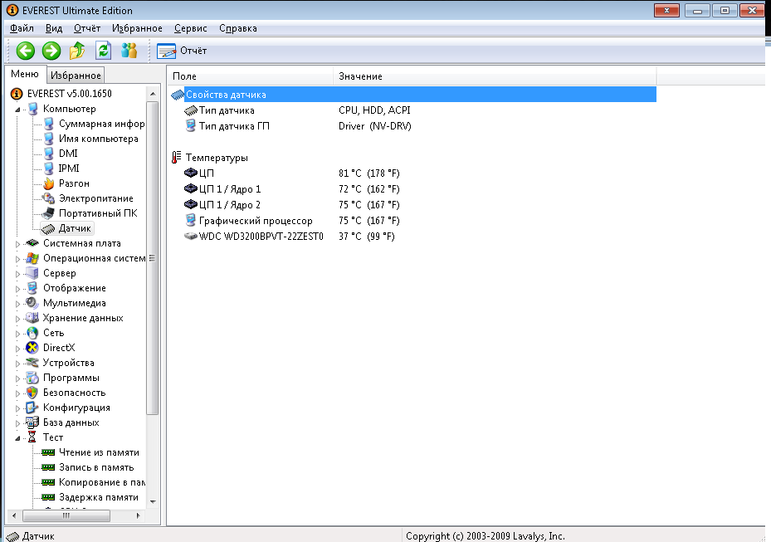Screen dimensions: 771x542
Task: Expand the Хранение данных node
Action: point(17,319)
